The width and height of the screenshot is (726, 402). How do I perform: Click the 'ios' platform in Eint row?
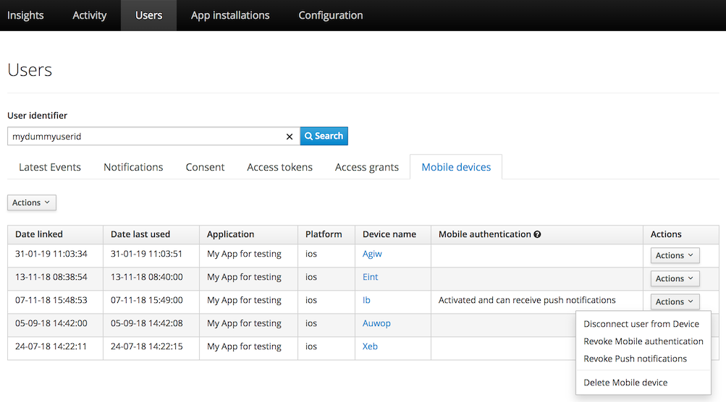tap(311, 277)
